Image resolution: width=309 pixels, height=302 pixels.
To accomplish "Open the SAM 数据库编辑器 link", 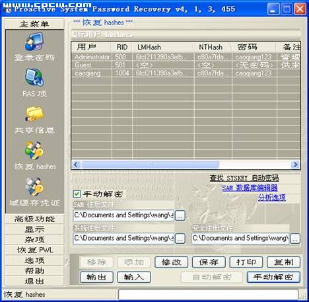I will point(250,188).
